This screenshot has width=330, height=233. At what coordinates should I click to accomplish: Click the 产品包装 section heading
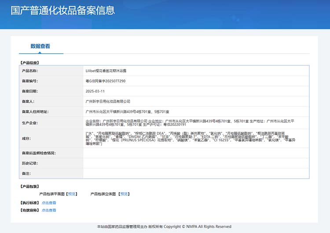point(29,186)
